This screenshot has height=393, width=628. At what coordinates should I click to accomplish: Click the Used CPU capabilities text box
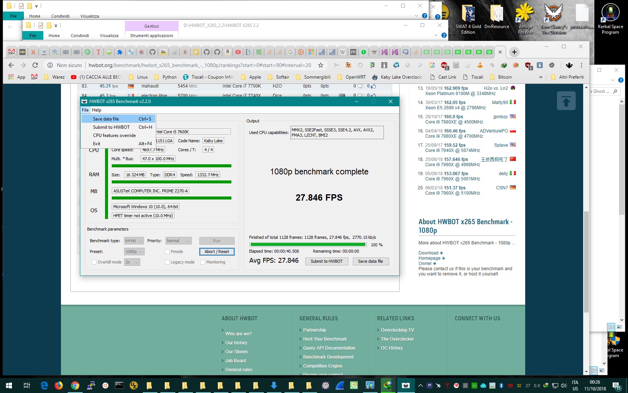(337, 132)
